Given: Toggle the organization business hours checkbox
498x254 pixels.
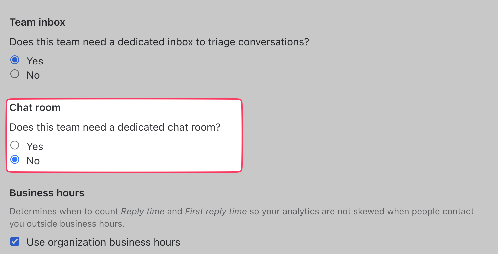Looking at the screenshot, I should (15, 242).
